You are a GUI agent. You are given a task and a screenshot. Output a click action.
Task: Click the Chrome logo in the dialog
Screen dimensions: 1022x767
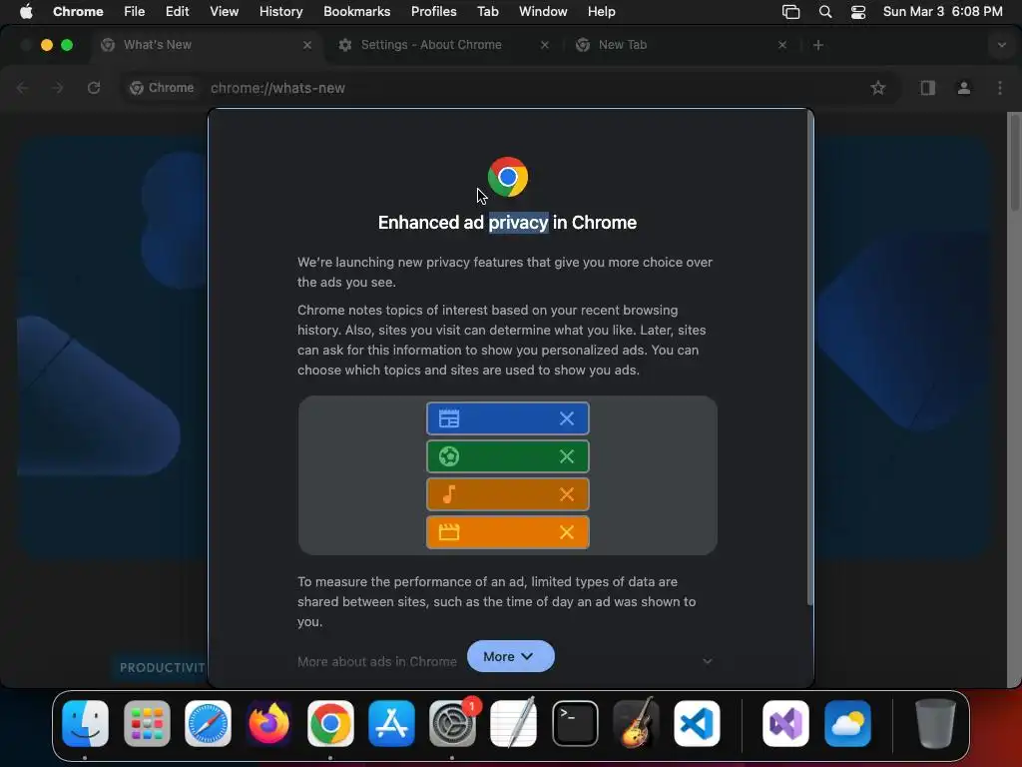coord(508,177)
